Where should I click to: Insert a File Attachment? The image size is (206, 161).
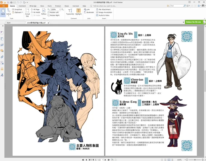(x=103, y=9)
